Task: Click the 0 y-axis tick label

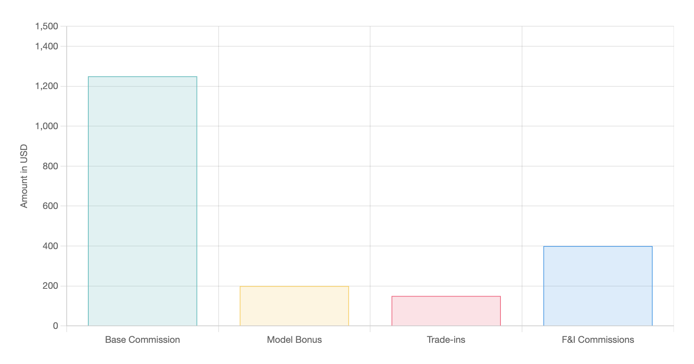Action: tap(56, 326)
